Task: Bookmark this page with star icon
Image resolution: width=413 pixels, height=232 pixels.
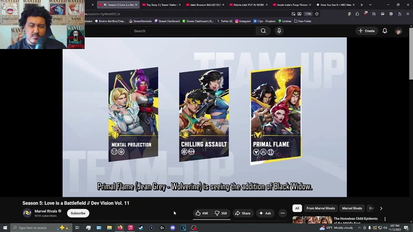Action: [317, 14]
